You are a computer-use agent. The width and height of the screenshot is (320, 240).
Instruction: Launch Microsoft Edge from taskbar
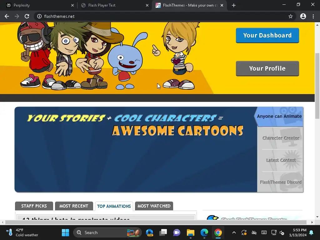tap(204, 232)
